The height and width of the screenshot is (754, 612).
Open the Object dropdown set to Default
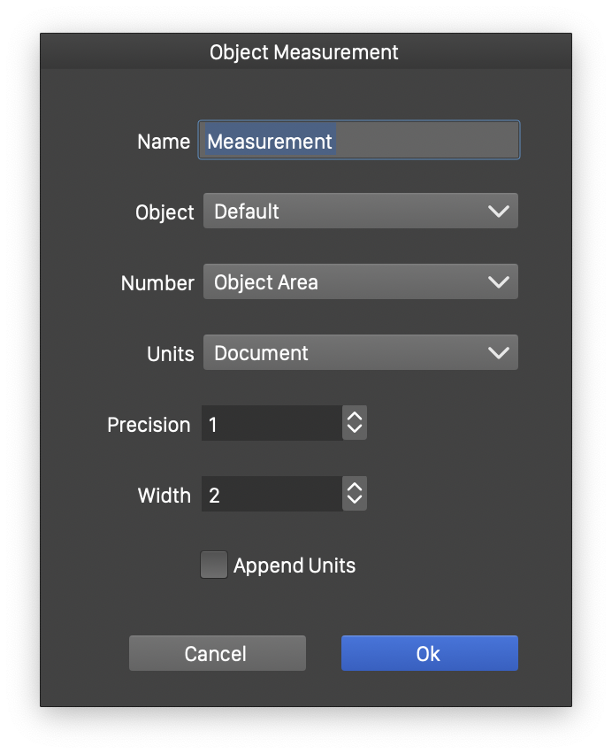coord(360,212)
